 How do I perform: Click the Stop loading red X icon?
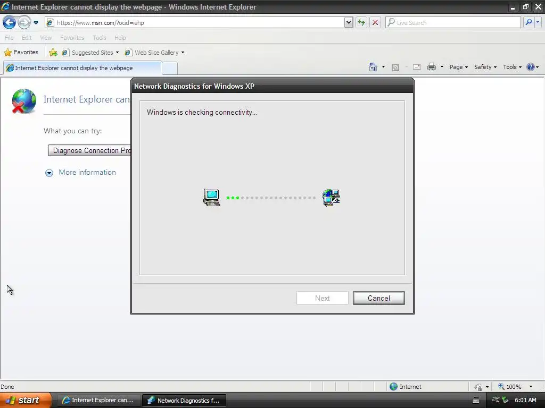(375, 23)
